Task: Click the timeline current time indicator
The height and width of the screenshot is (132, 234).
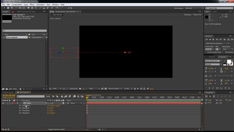Action: 87,98
